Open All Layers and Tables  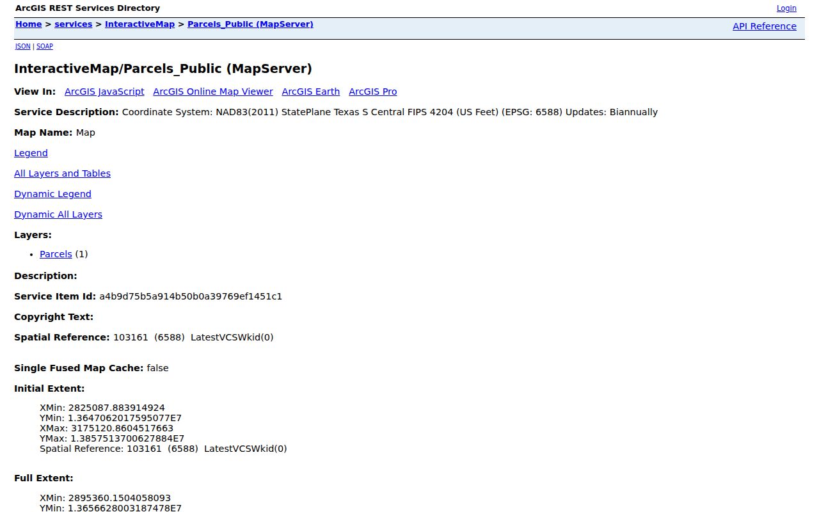(62, 173)
